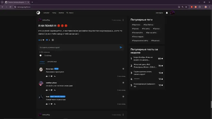The height and width of the screenshot is (119, 212).
Task: Click the page vertical scrollbar thumb
Action: coord(211,104)
